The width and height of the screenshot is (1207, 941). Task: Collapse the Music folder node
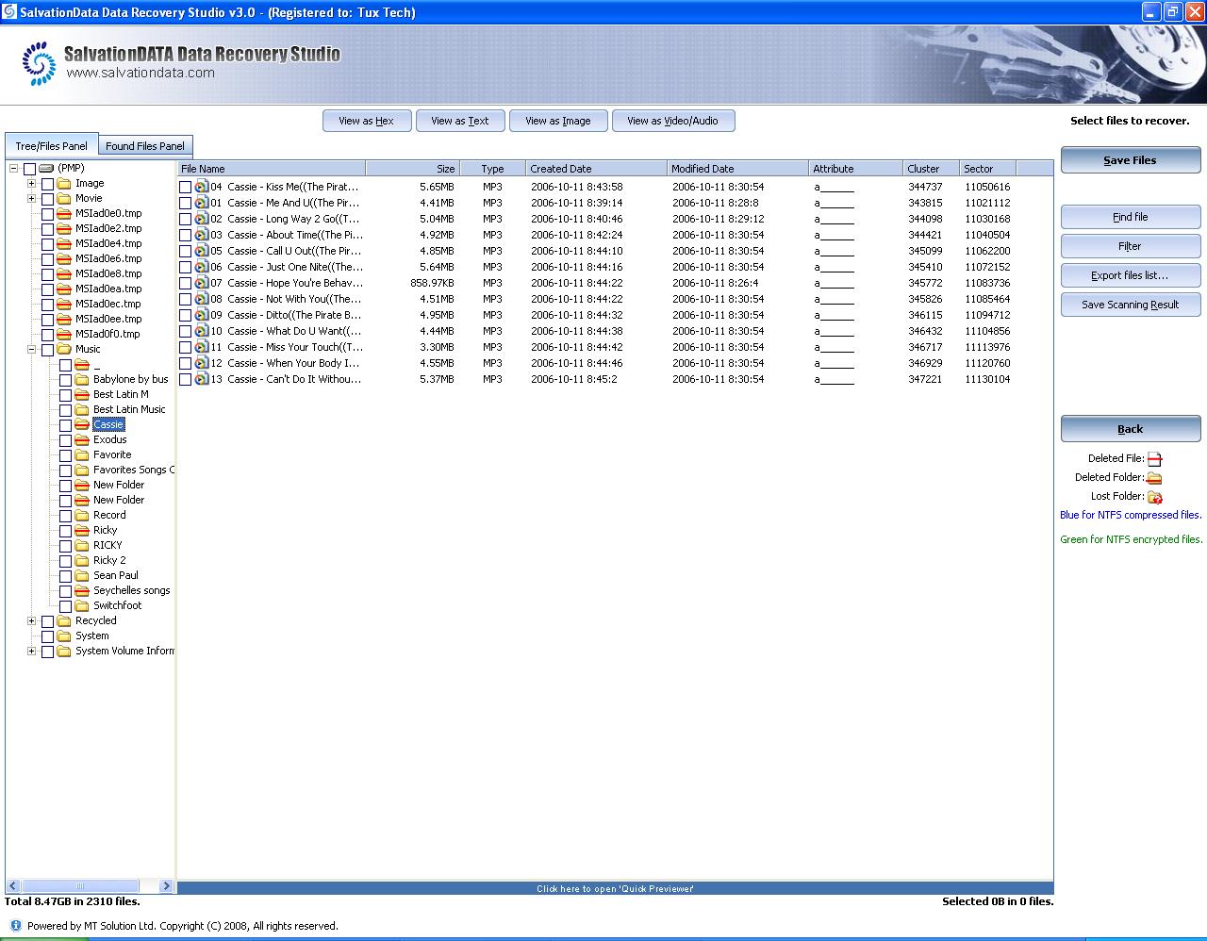[x=31, y=350]
